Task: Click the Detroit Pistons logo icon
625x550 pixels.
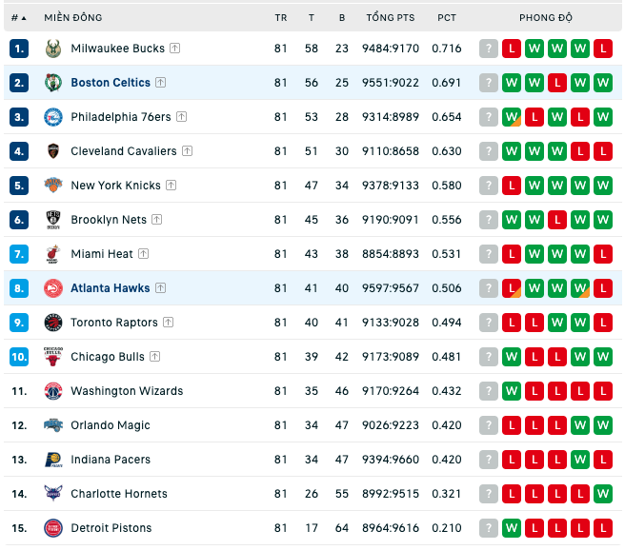Action: [53, 528]
